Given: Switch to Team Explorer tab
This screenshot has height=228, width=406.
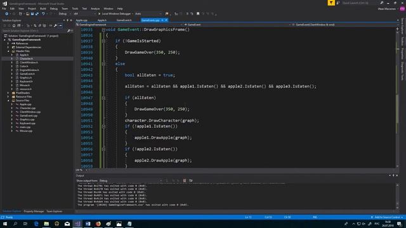Looking at the screenshot, I should tap(55, 212).
